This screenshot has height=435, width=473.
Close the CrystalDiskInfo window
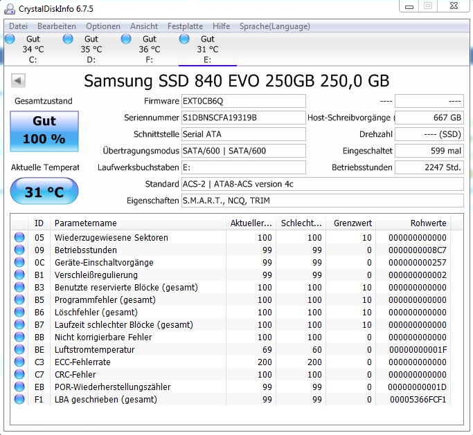(x=454, y=6)
